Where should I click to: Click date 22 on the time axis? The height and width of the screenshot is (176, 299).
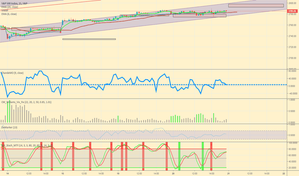point(284,173)
